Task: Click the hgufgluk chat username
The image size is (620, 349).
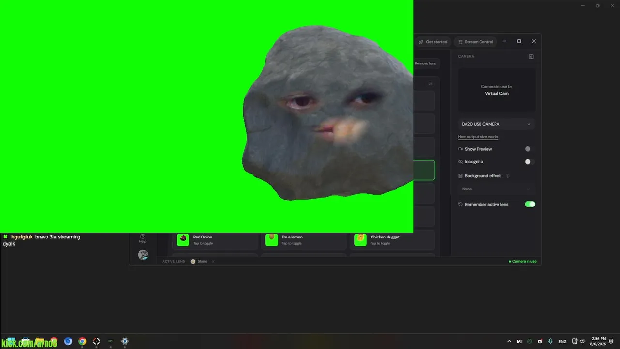Action: (22, 237)
